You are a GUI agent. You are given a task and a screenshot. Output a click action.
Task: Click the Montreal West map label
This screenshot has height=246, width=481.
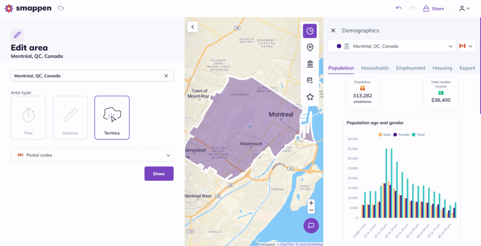198,196
